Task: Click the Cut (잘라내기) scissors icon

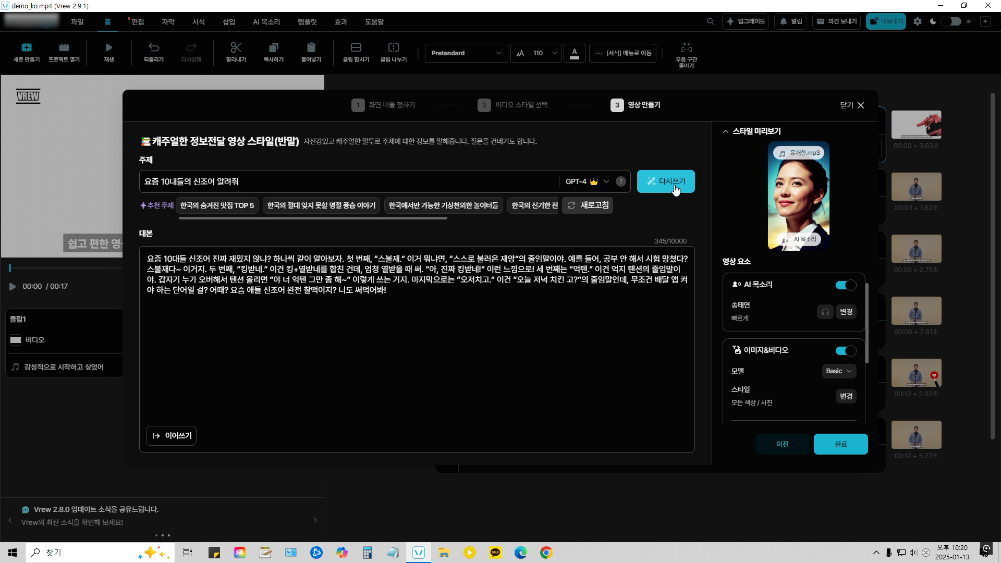Action: 236,48
